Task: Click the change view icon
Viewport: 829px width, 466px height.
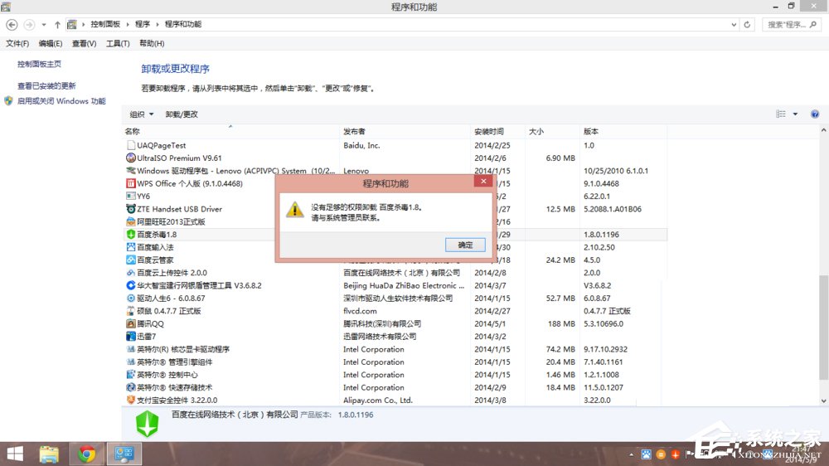Action: click(780, 114)
